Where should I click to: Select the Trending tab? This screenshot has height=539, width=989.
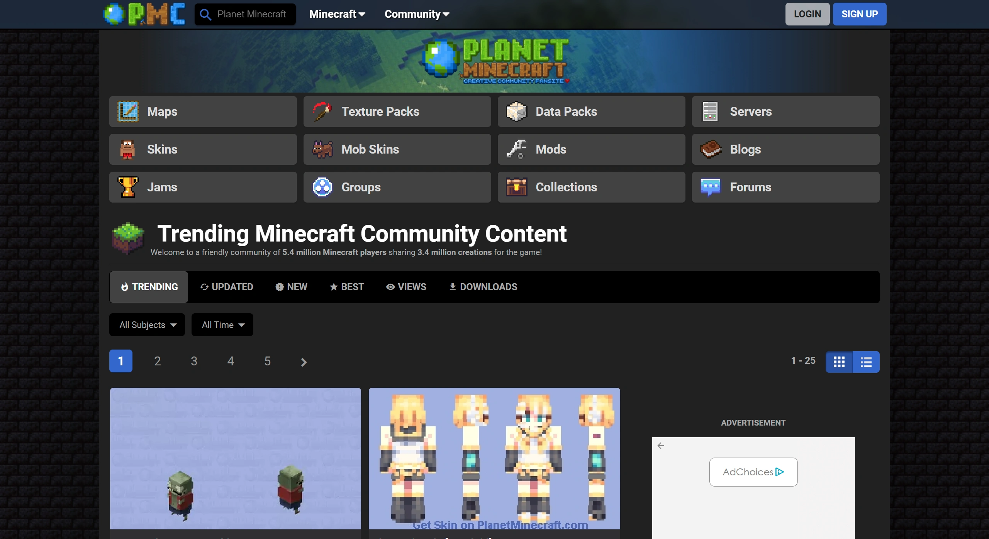click(149, 287)
